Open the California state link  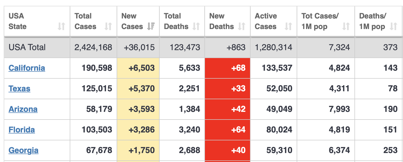pos(27,68)
